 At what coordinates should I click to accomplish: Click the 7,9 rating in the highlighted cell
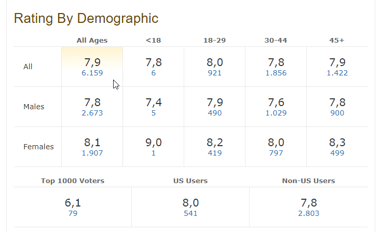click(x=92, y=62)
